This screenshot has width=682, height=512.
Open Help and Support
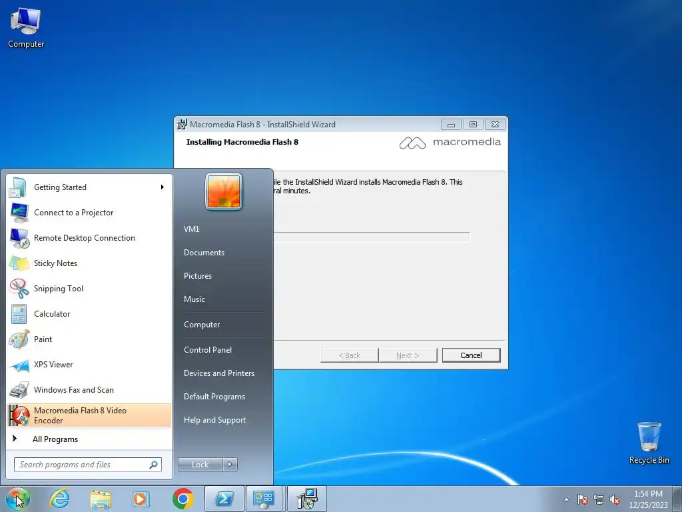point(214,420)
